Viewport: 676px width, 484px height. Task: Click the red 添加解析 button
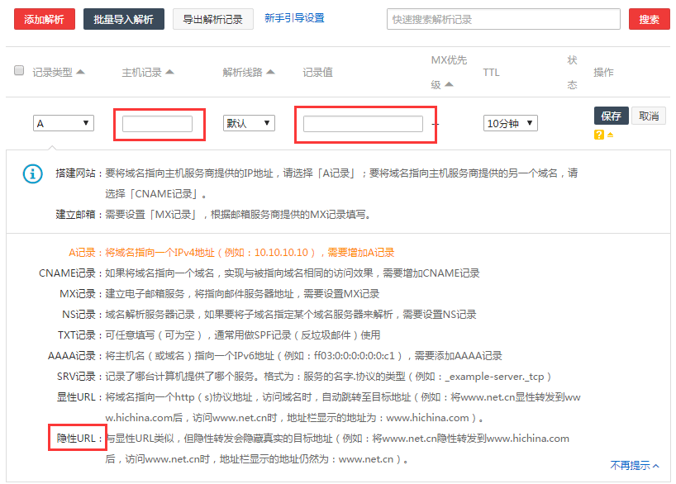coord(45,19)
